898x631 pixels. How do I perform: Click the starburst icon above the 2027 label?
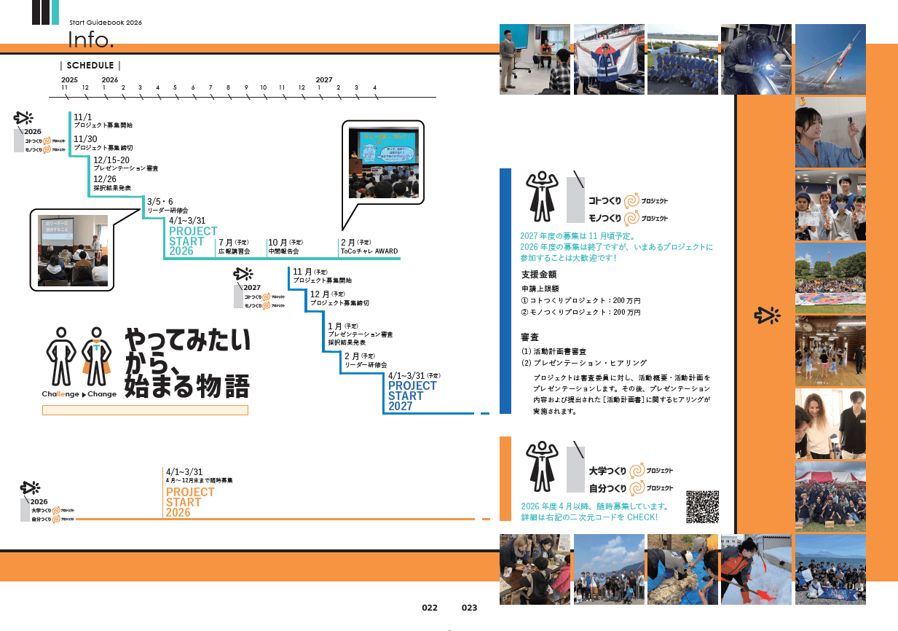click(x=243, y=275)
